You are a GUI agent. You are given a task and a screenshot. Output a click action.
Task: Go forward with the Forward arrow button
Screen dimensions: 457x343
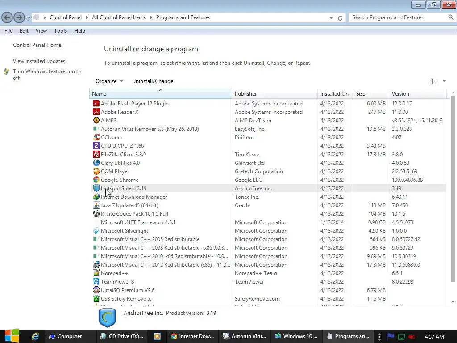pos(19,17)
